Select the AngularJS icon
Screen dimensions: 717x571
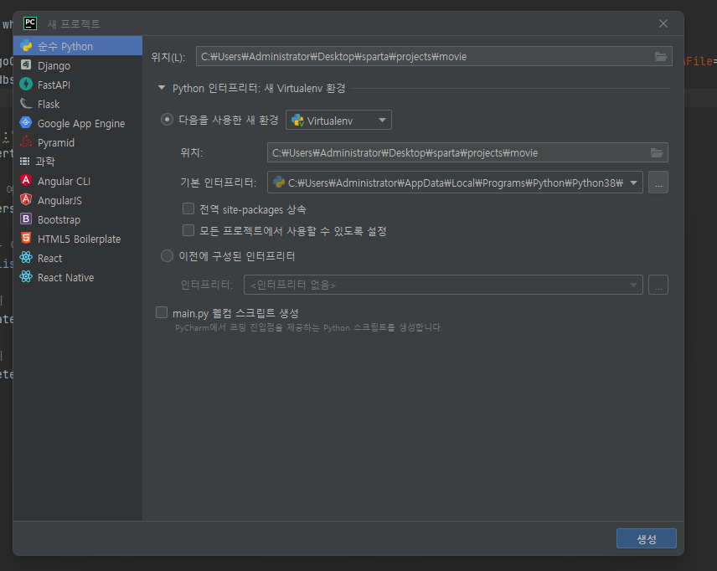tap(26, 200)
